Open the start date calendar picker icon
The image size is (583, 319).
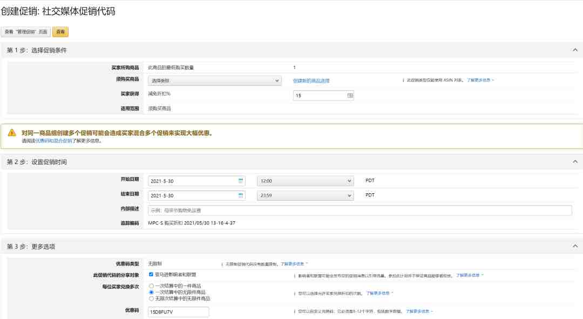pyautogui.click(x=241, y=181)
